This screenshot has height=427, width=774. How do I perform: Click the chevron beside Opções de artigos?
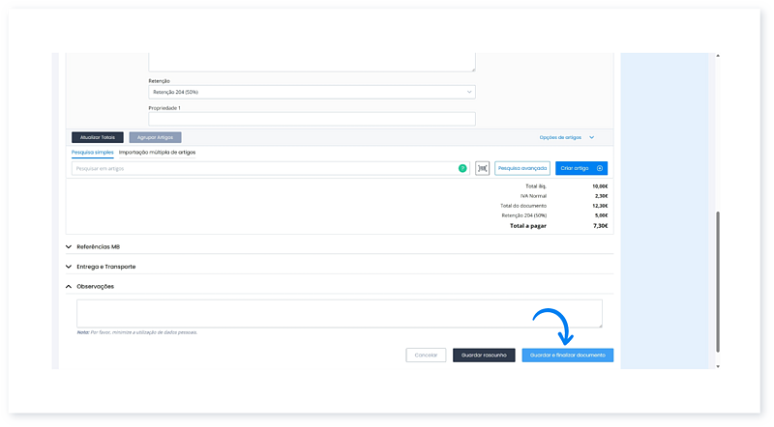591,138
